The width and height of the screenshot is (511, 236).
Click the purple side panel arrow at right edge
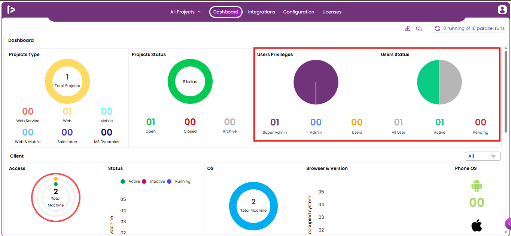pyautogui.click(x=508, y=223)
